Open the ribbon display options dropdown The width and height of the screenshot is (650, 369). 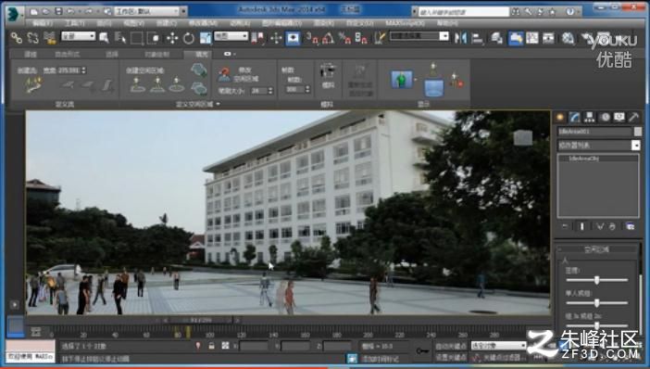[230, 54]
